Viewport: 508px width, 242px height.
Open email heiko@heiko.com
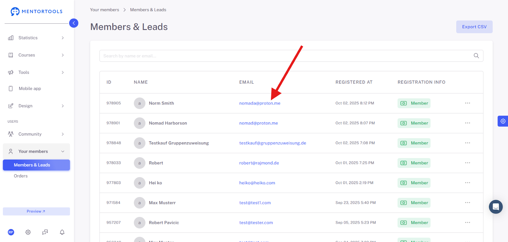(257, 183)
